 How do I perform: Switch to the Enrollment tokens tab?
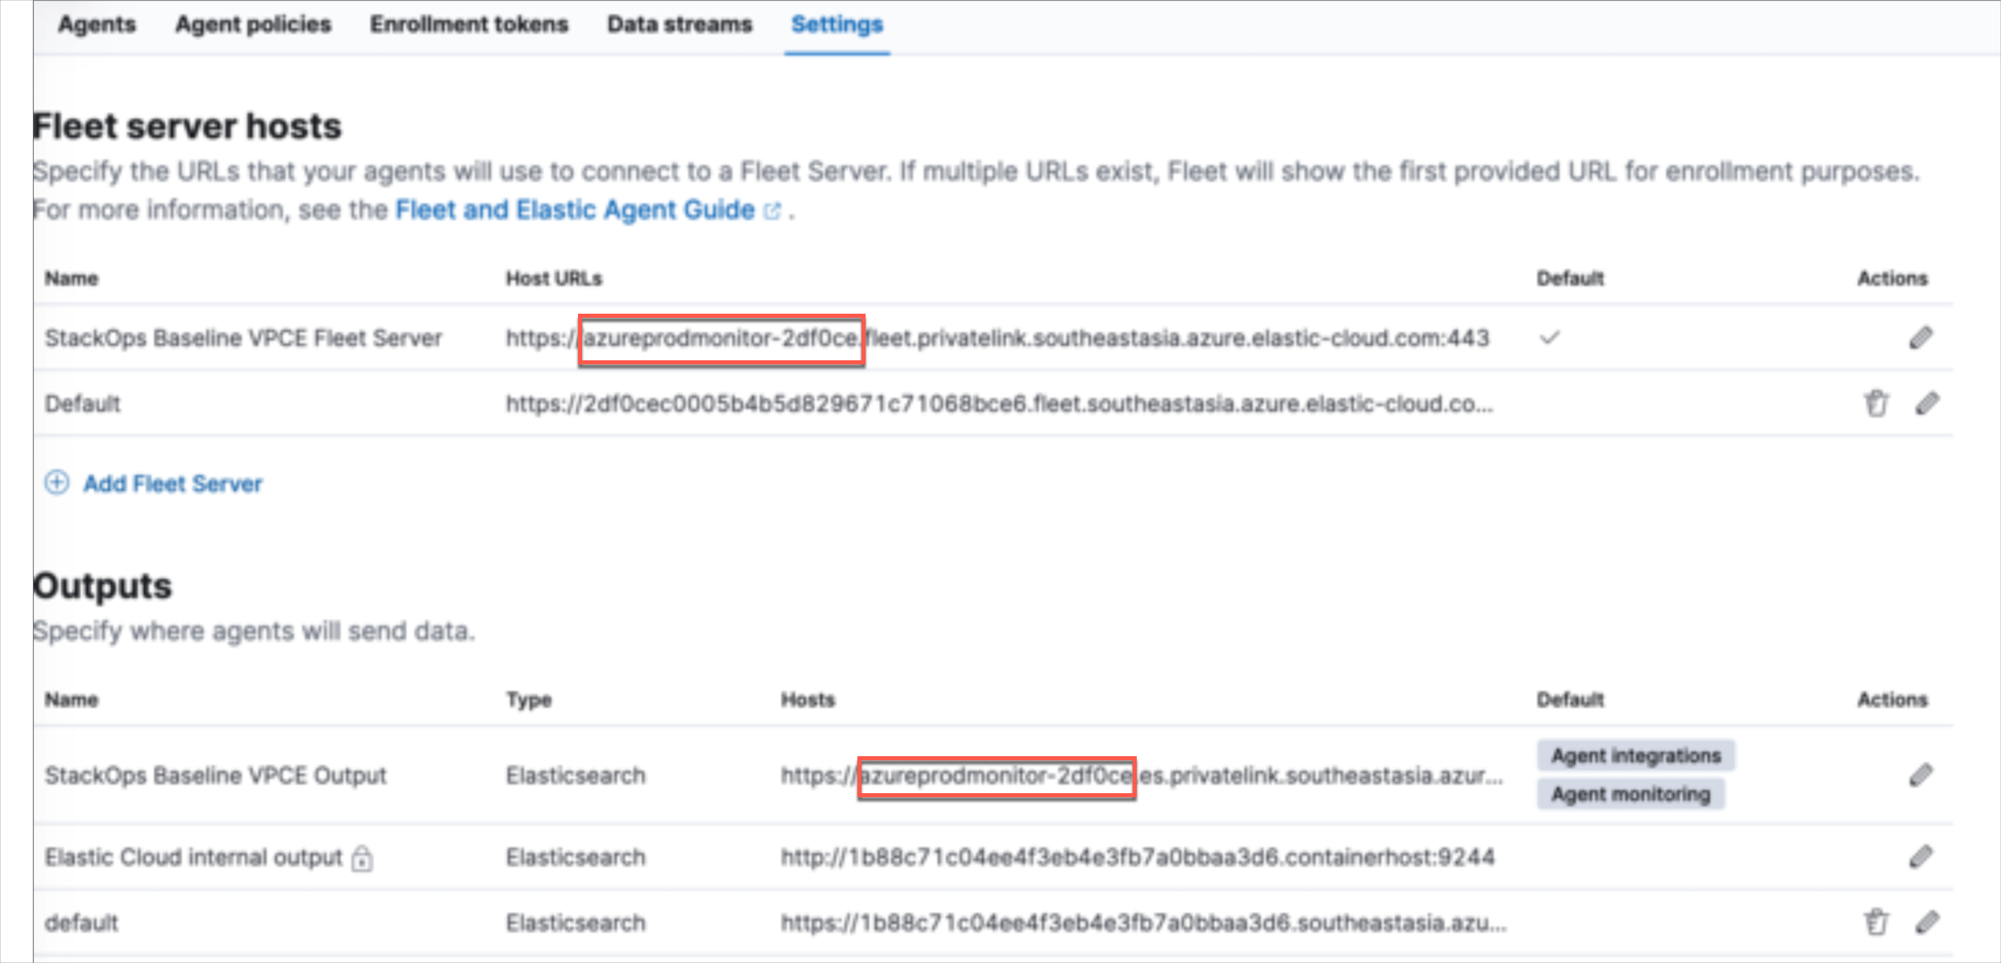tap(469, 24)
